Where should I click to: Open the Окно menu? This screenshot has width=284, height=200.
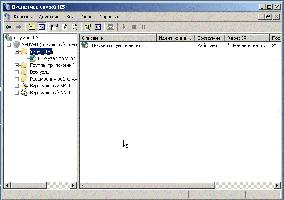tap(87, 17)
